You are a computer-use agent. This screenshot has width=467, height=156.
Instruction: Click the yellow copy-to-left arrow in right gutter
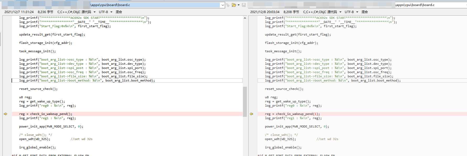pyautogui.click(x=251, y=114)
